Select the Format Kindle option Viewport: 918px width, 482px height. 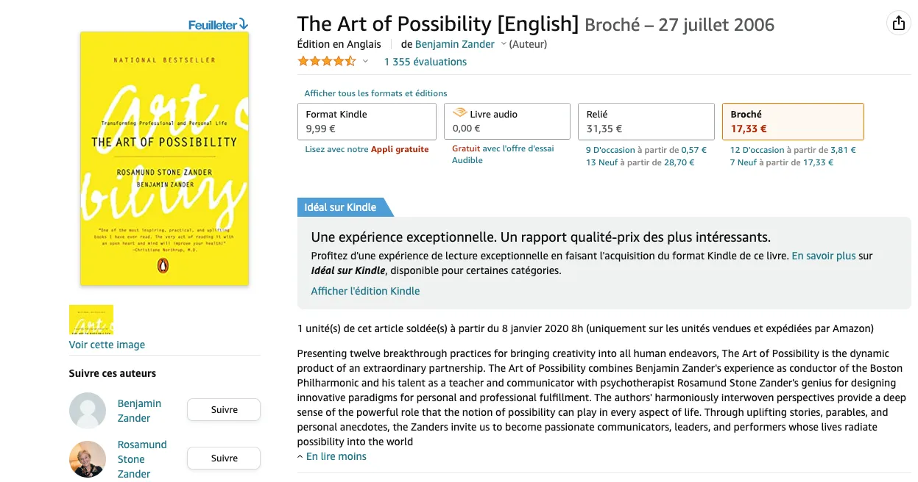coord(367,121)
